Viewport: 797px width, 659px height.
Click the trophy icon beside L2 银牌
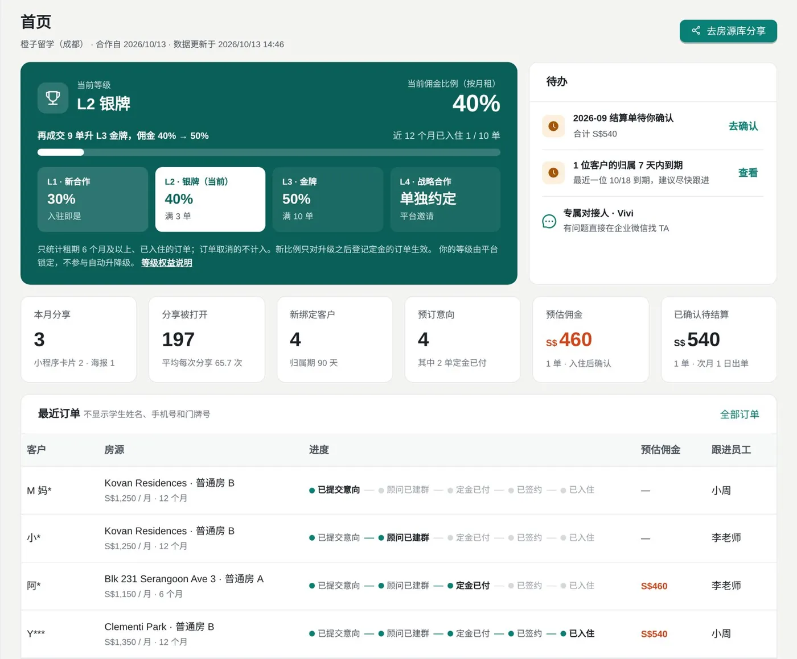click(x=53, y=98)
